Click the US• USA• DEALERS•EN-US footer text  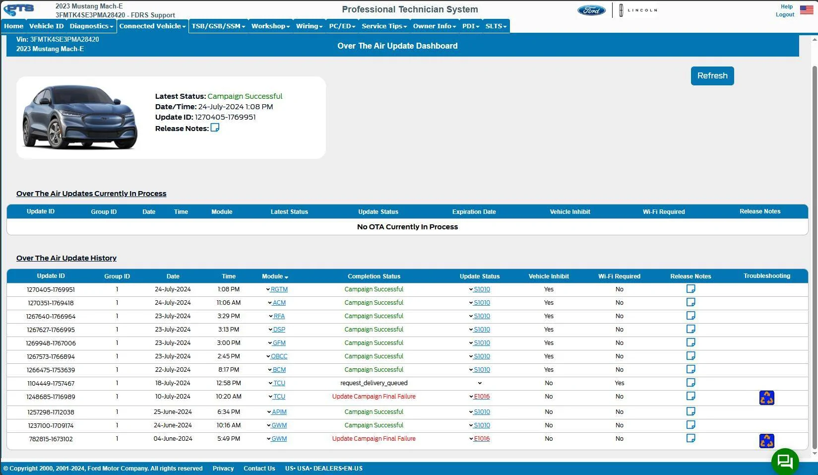coord(324,469)
